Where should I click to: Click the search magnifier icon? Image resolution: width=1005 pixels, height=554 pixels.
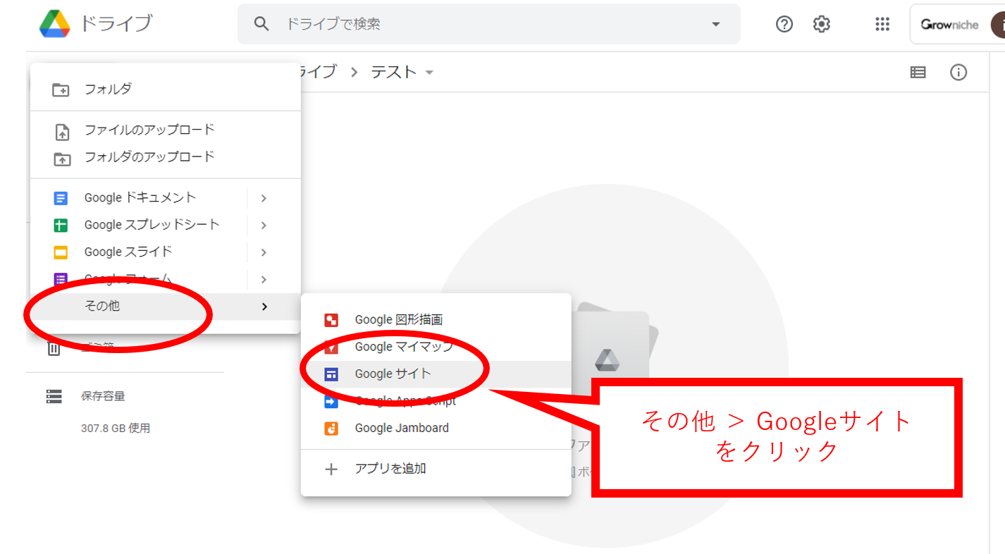261,24
